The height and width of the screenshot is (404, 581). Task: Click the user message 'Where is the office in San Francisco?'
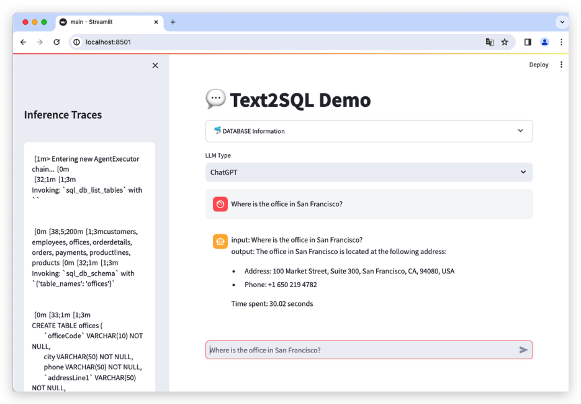pyautogui.click(x=287, y=204)
